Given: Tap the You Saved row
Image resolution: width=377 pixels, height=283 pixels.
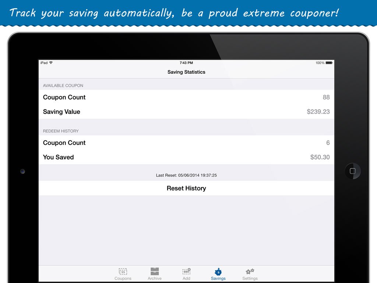Looking at the screenshot, I should (x=186, y=157).
